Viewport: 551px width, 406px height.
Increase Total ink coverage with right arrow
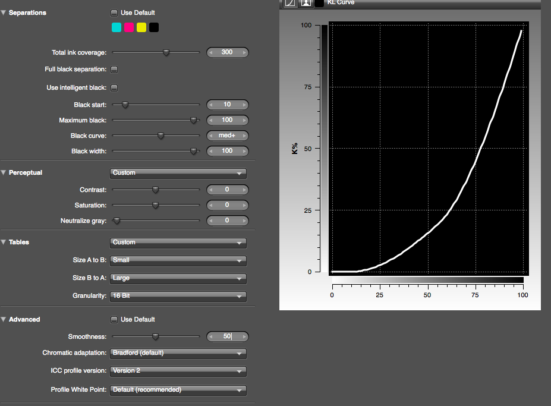[x=243, y=52]
